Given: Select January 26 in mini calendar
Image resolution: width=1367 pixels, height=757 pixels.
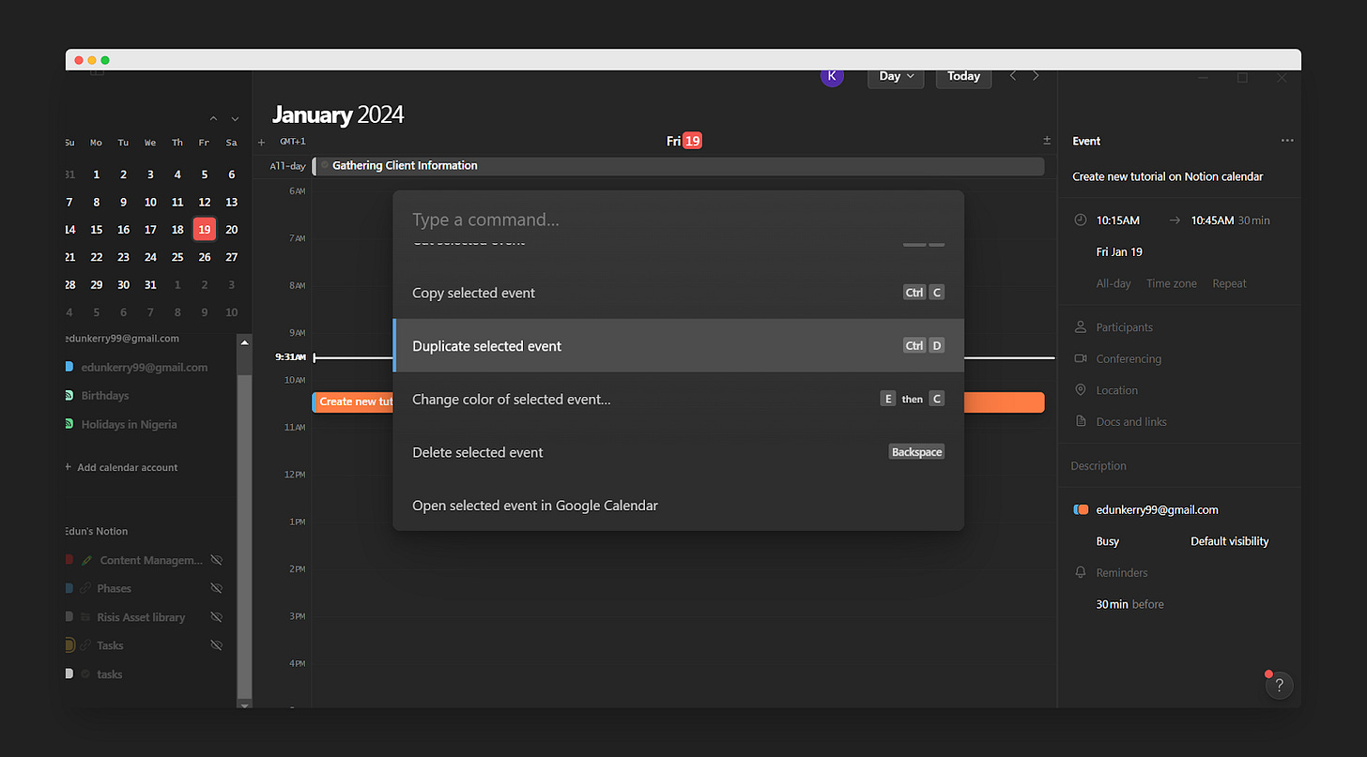Looking at the screenshot, I should (204, 257).
